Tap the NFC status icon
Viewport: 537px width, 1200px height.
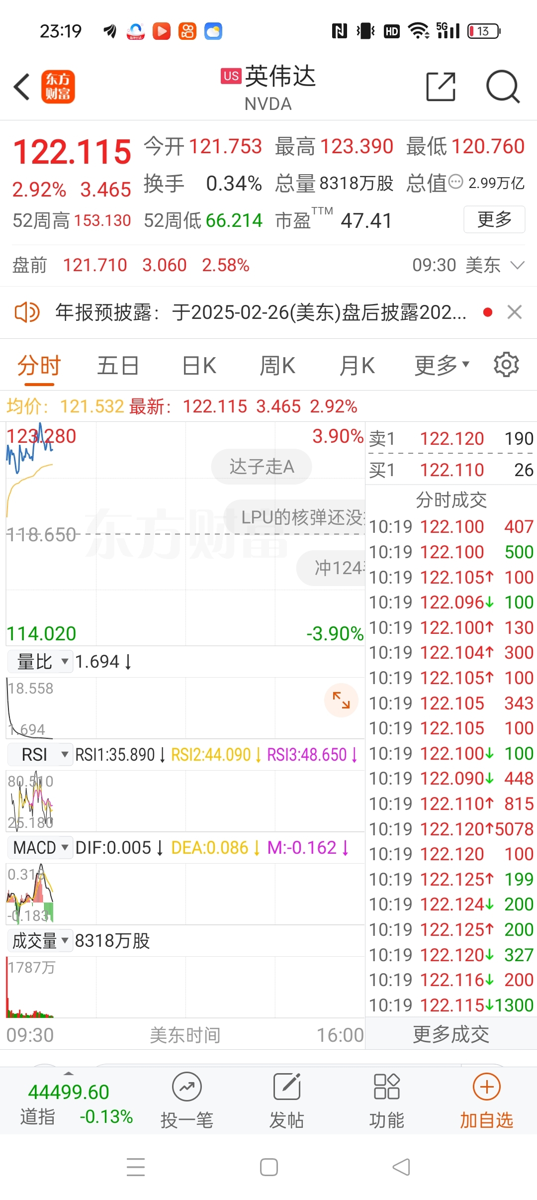tap(339, 31)
